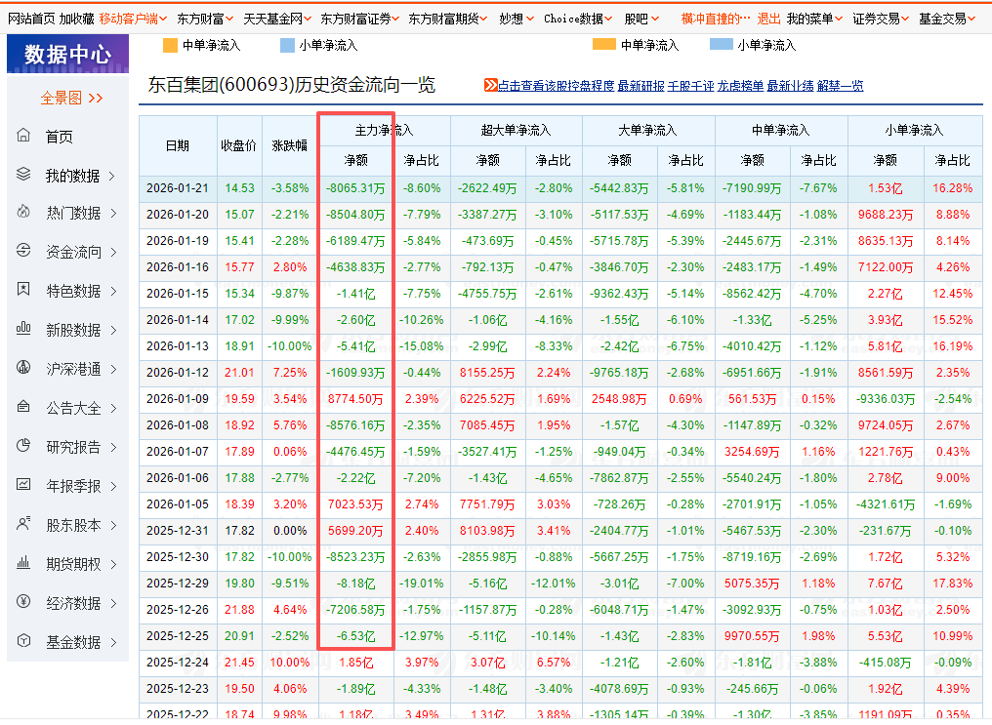Viewport: 992px width, 725px height.
Task: Open the Choice数据 dropdown menu
Action: click(578, 19)
